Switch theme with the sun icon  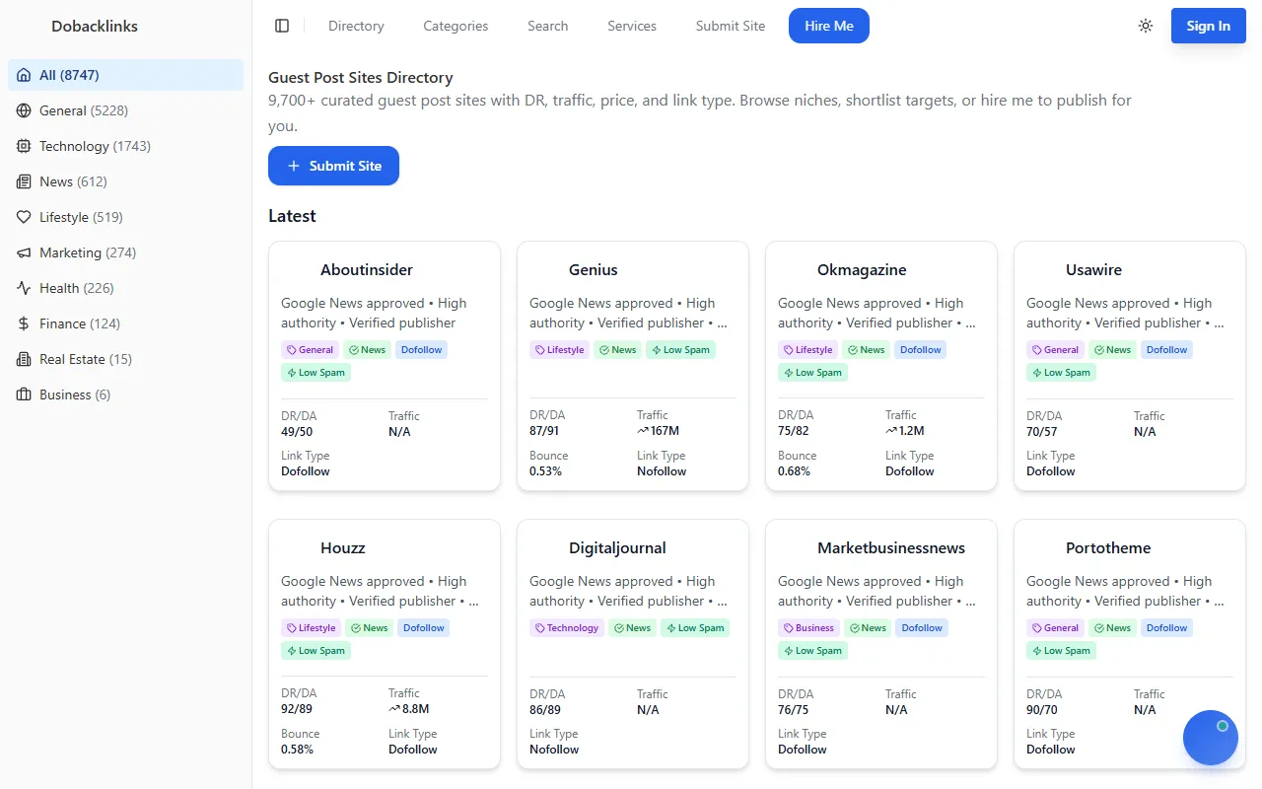coord(1145,26)
